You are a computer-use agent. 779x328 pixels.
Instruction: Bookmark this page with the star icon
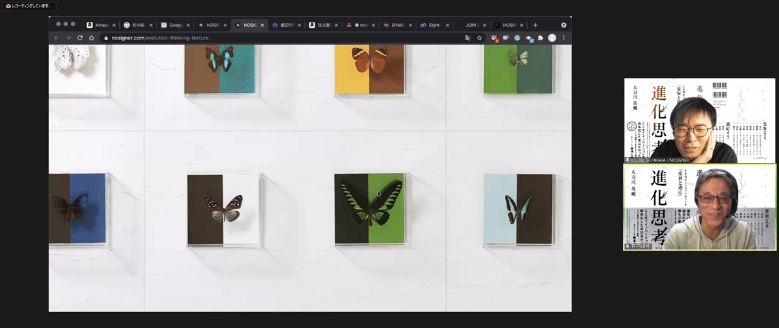(x=480, y=38)
